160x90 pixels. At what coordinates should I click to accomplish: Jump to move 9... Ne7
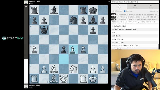115,39
